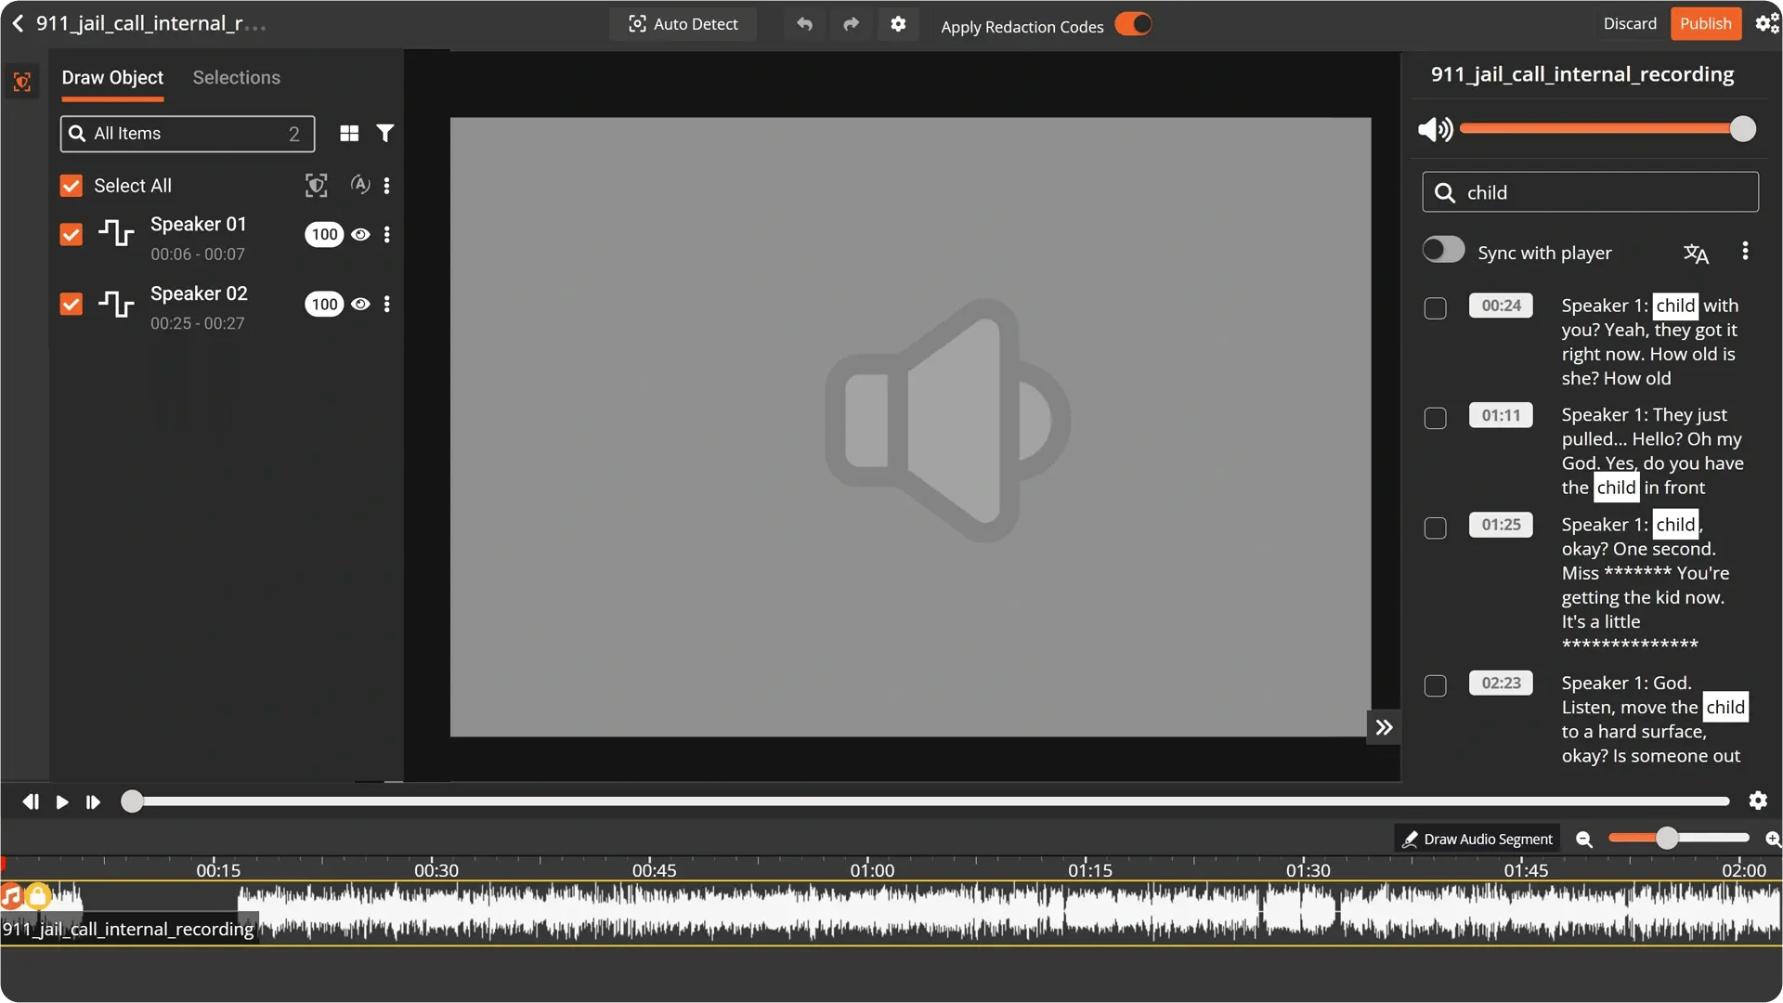Collapse the transcript panel with double chevron

(x=1384, y=727)
